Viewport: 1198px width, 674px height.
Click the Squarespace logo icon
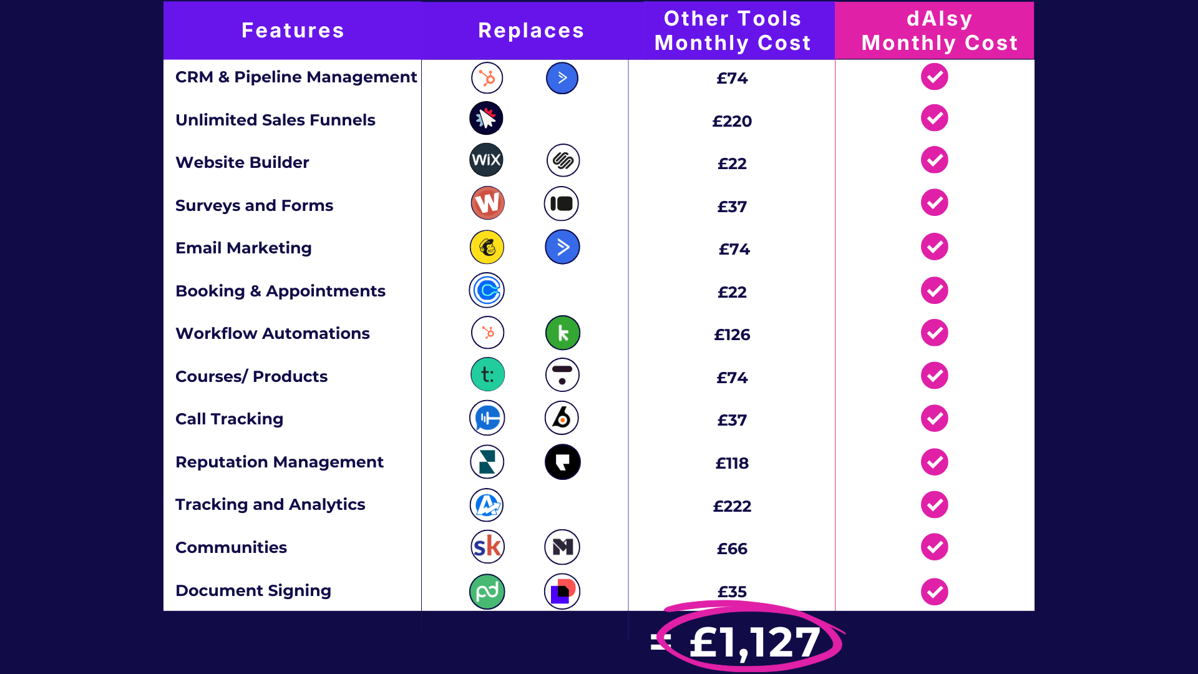[563, 160]
